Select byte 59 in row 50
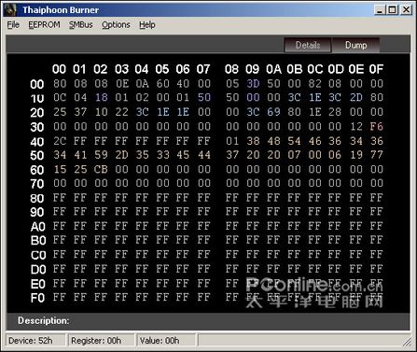417x352 pixels. click(101, 155)
